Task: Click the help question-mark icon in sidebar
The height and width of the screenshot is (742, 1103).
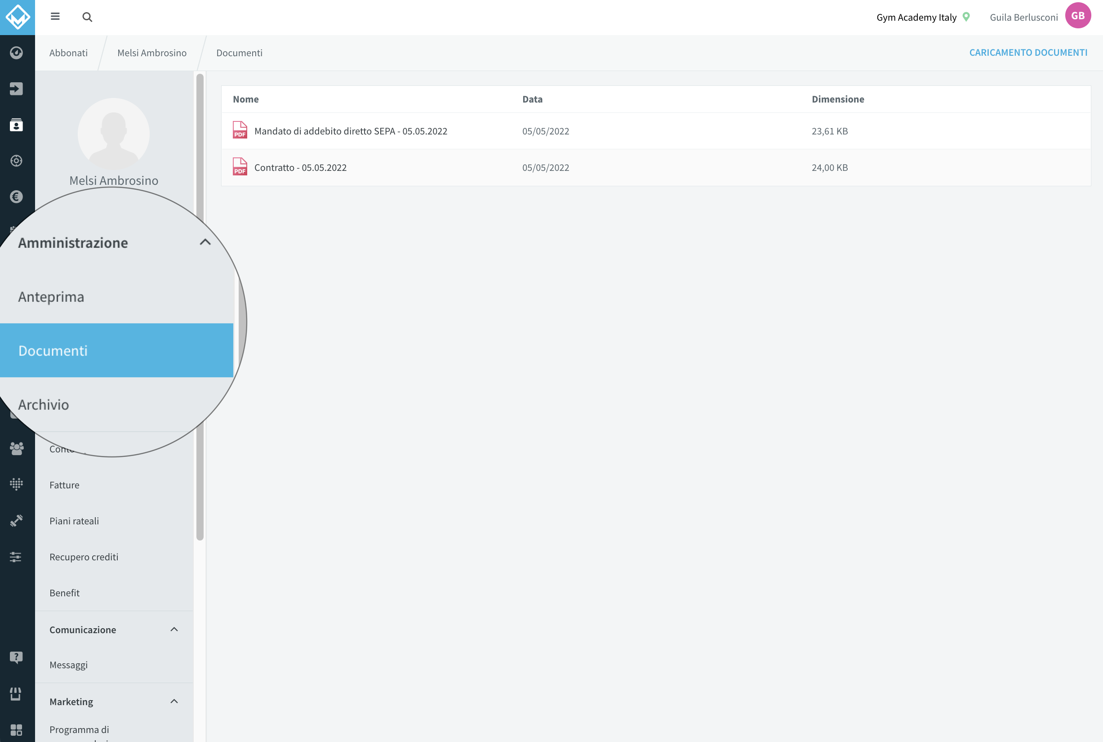Action: tap(16, 657)
